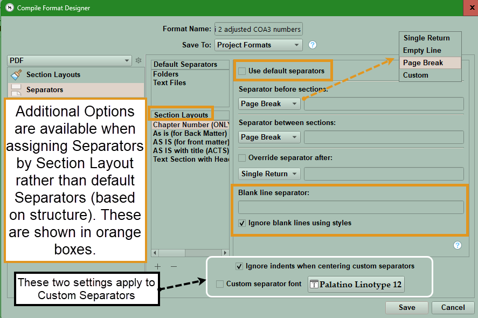Click the Separators page icon

pos(17,89)
